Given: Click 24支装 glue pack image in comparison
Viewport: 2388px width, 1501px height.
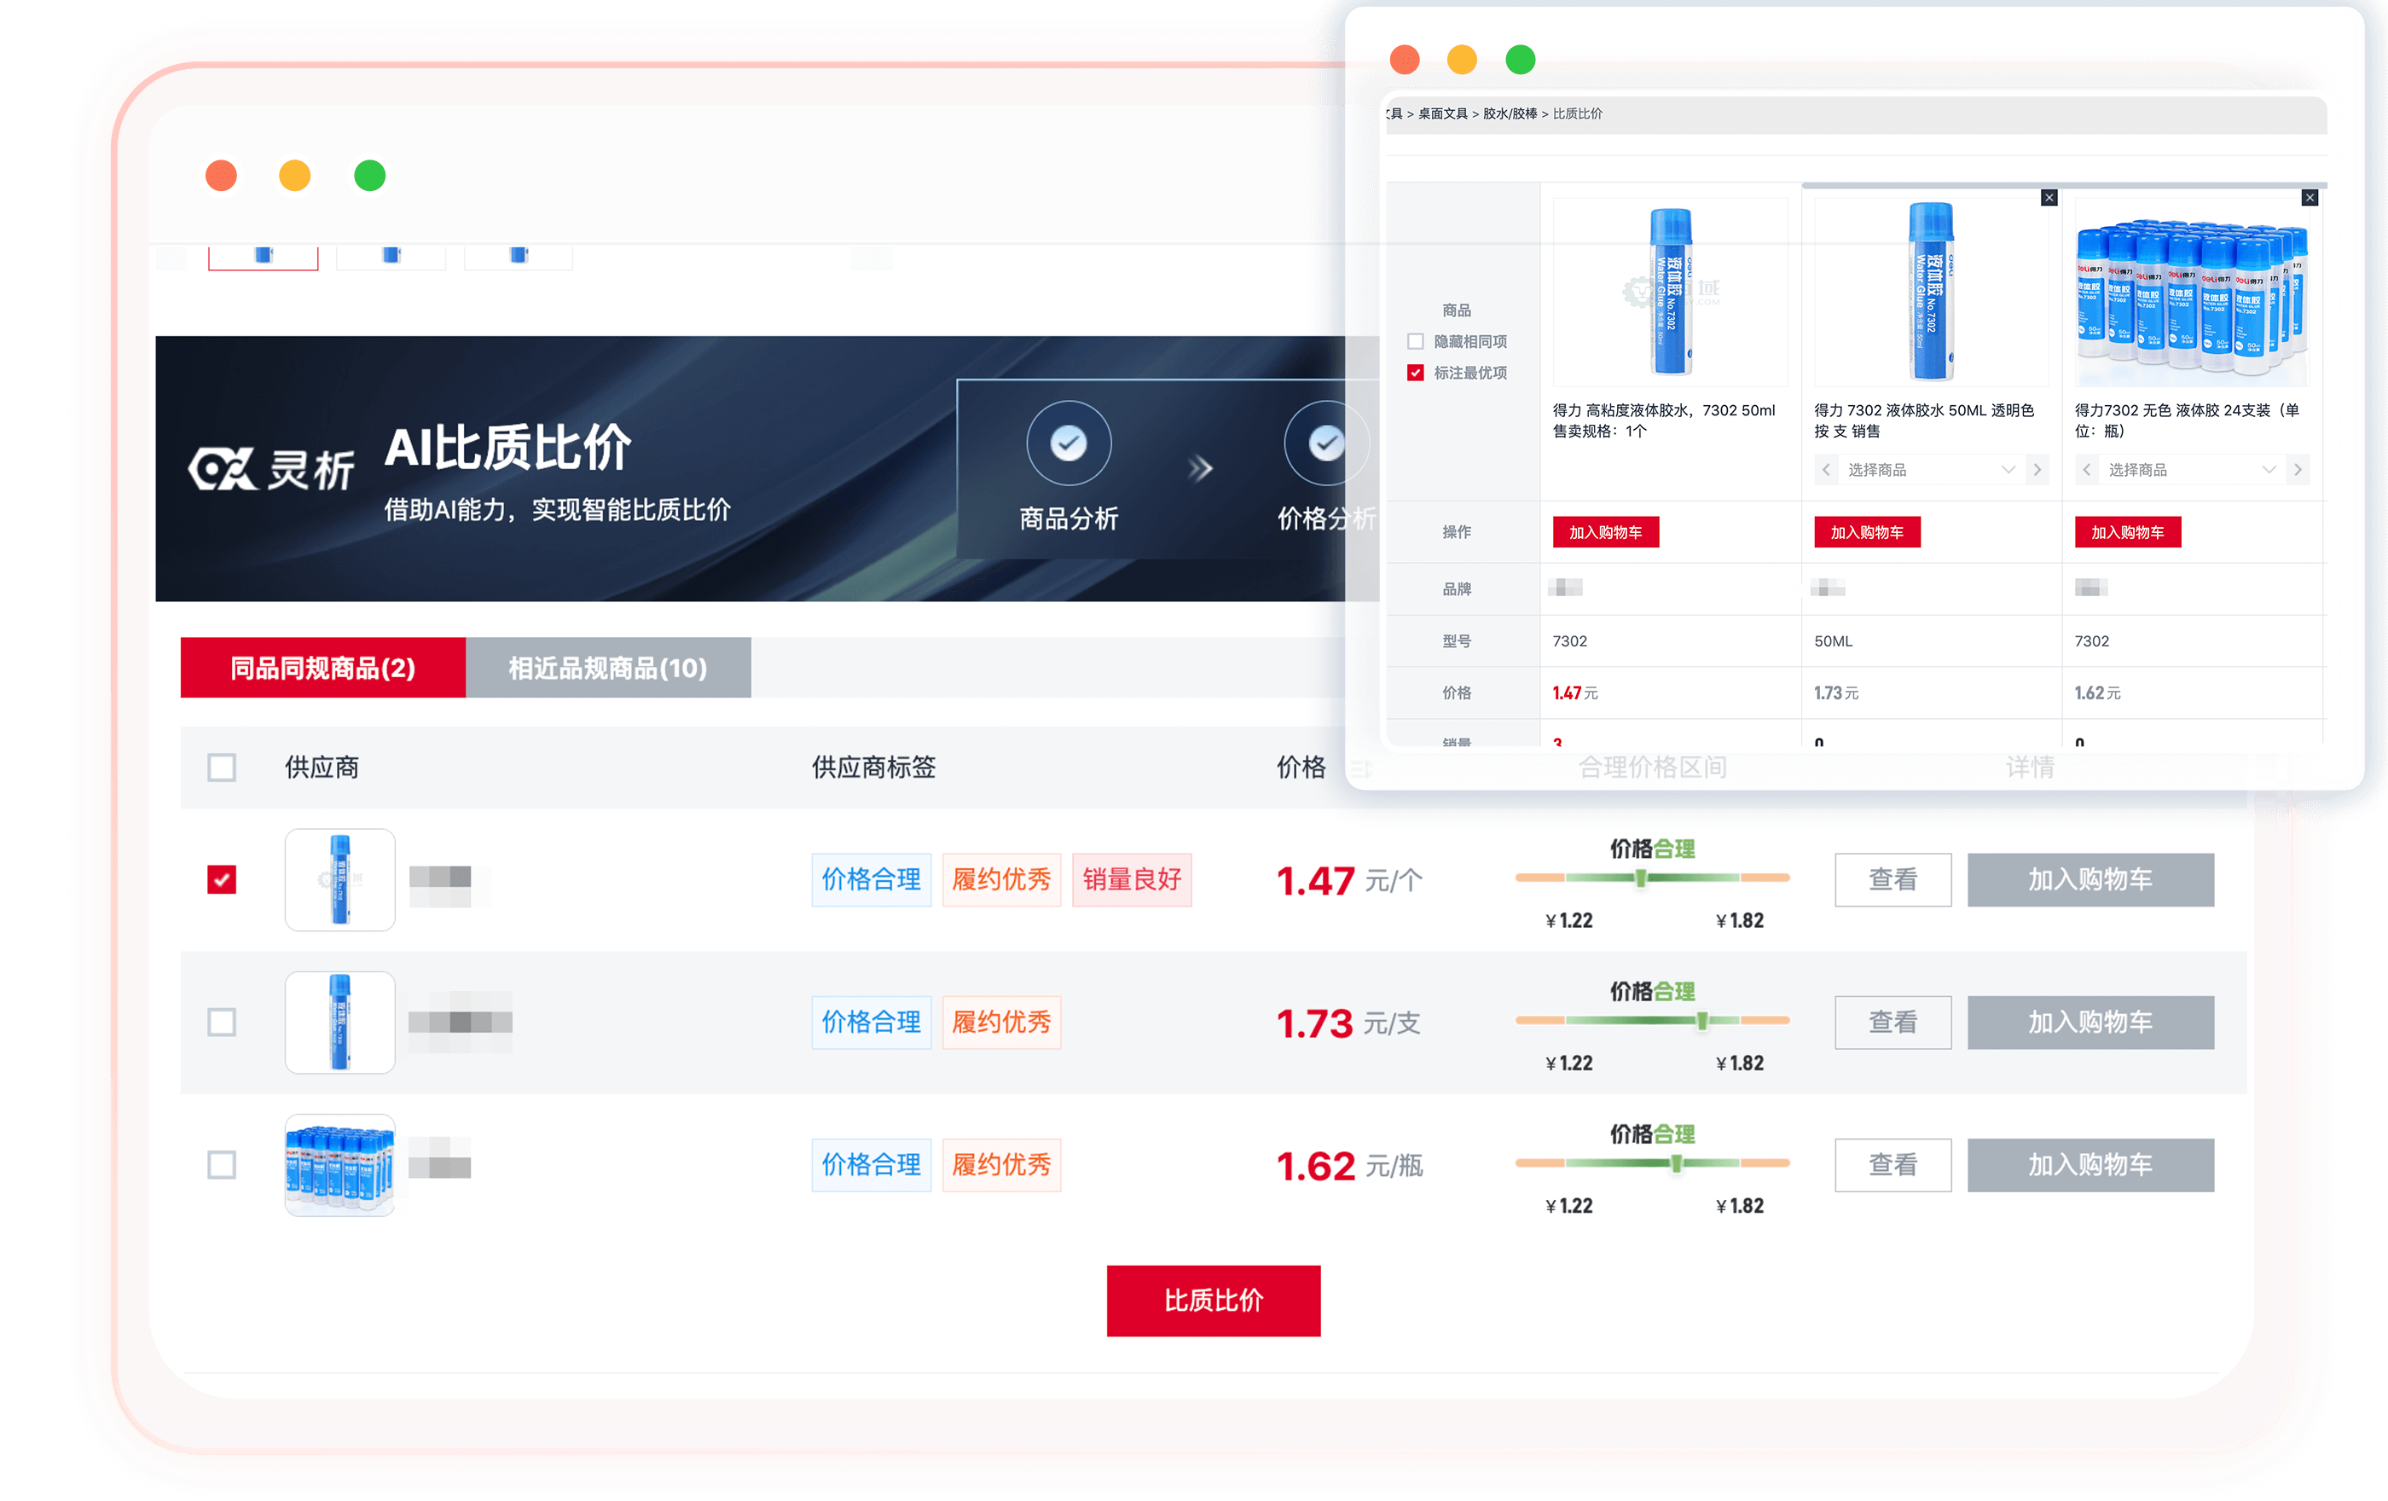Looking at the screenshot, I should click(x=2192, y=292).
